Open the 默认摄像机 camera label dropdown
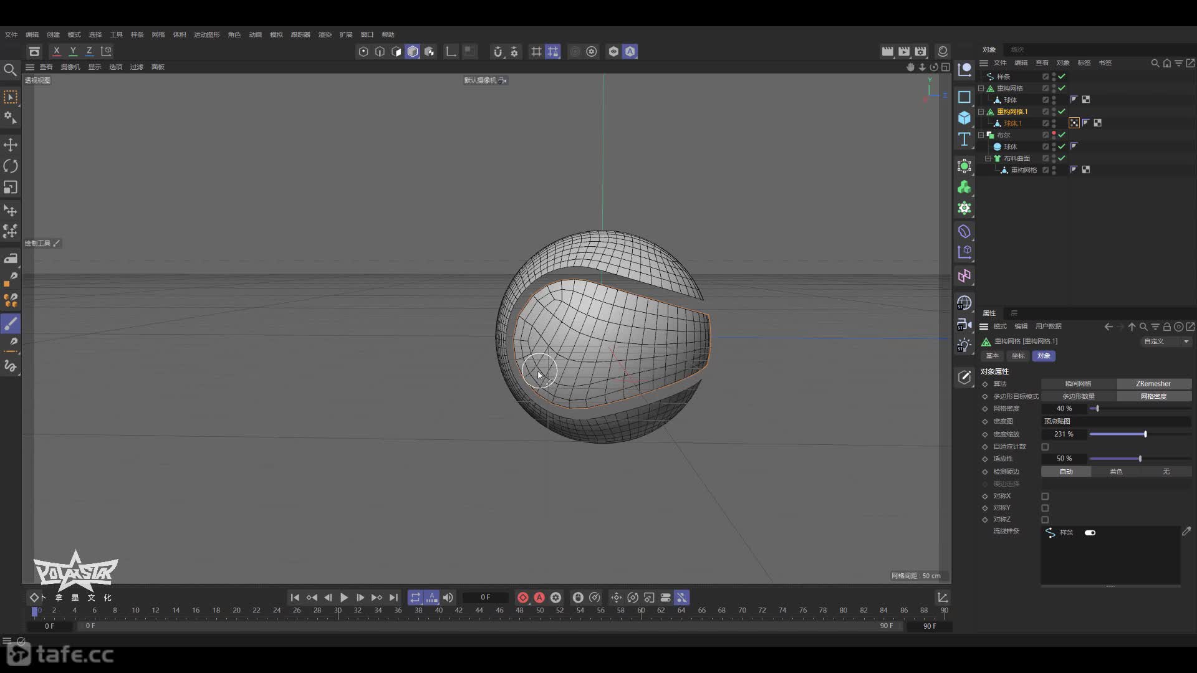The height and width of the screenshot is (673, 1197). 486,80
